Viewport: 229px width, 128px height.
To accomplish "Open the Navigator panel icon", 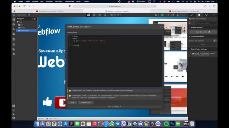I will point(14,29).
